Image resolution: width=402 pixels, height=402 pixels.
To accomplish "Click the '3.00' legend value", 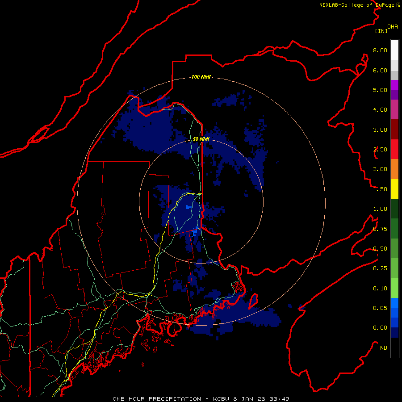I will 380,130.
